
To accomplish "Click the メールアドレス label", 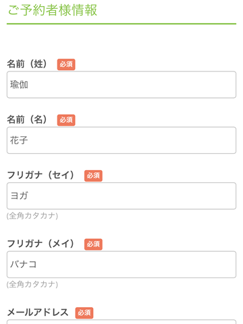I will pos(38,313).
